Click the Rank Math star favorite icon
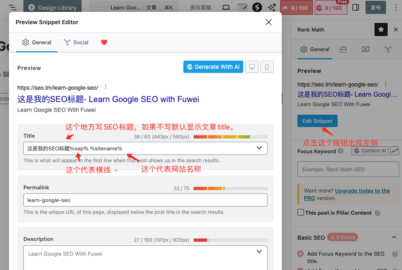Viewport: 402px width, 270px height. click(381, 29)
